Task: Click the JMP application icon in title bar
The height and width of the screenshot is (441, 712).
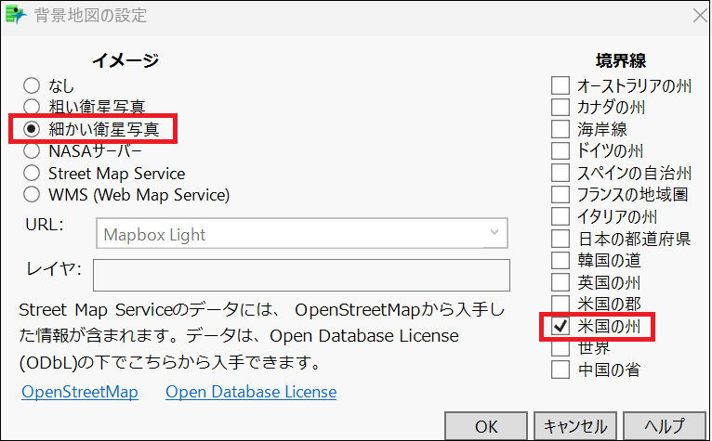Action: point(16,15)
